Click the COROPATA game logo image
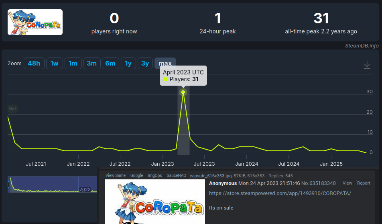The width and height of the screenshot is (382, 224). pyautogui.click(x=35, y=22)
